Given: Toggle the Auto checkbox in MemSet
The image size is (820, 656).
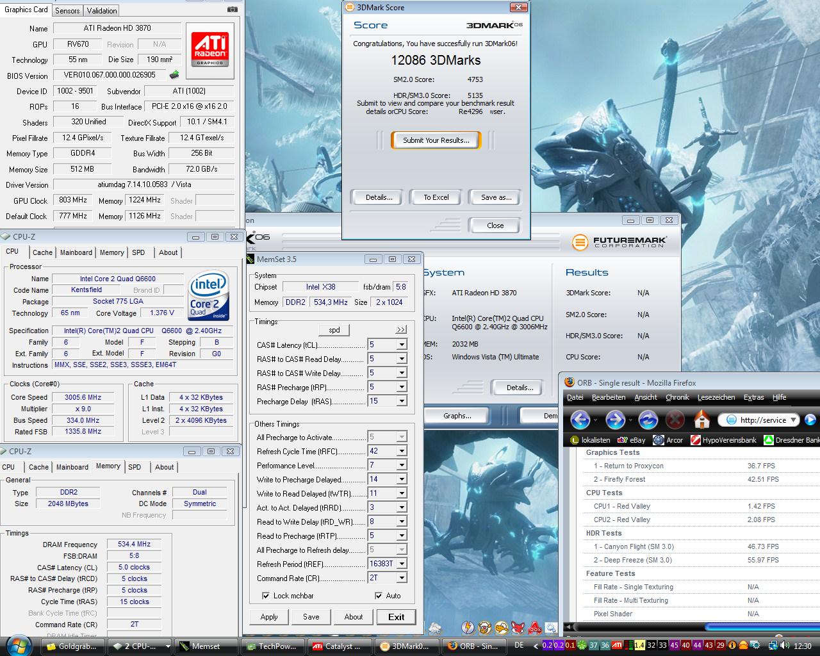Looking at the screenshot, I should (x=379, y=596).
